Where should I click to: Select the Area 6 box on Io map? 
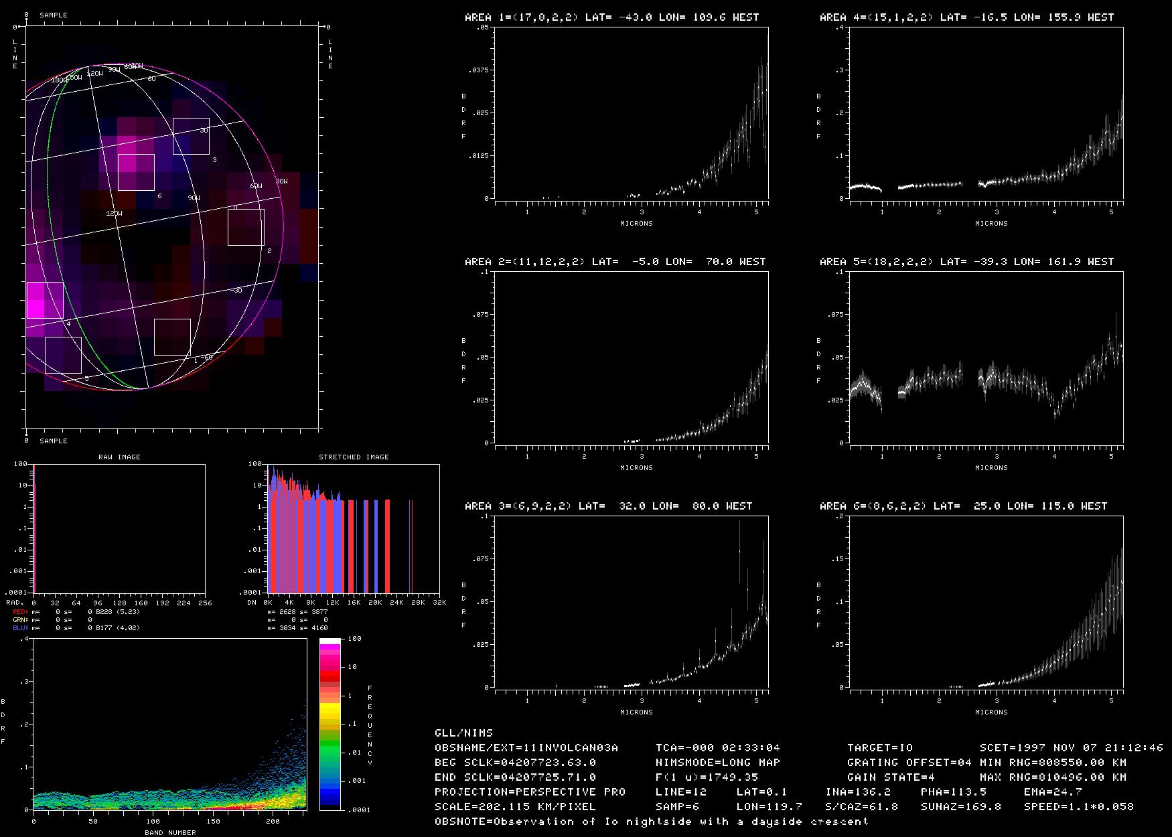[136, 172]
